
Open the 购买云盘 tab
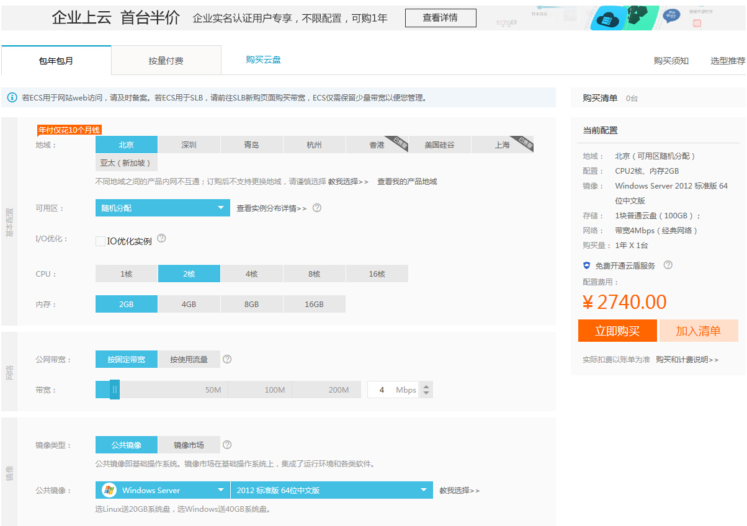(264, 60)
